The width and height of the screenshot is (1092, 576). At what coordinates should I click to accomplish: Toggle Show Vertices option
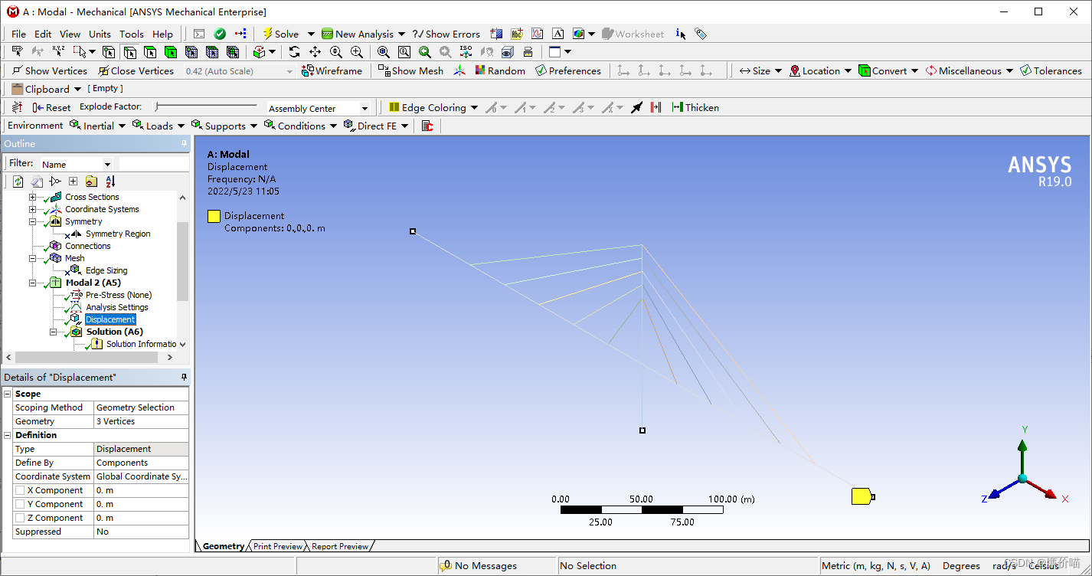pos(50,70)
